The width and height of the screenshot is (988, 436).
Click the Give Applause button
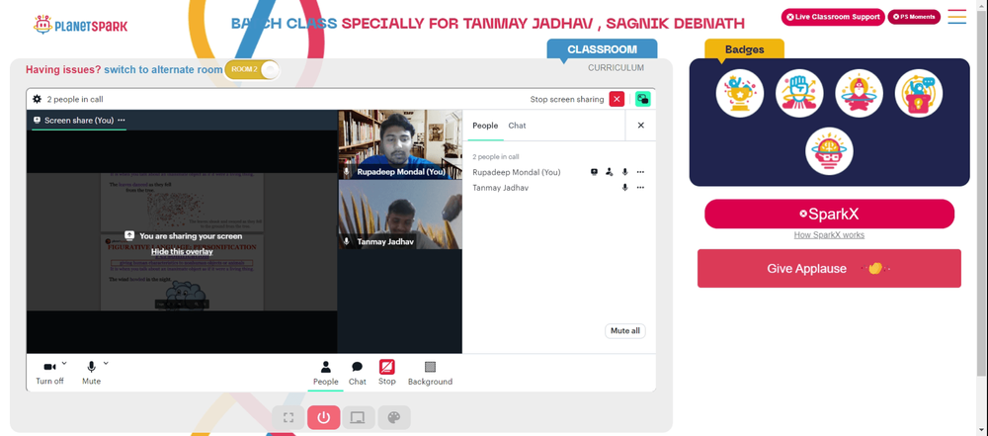(x=829, y=268)
